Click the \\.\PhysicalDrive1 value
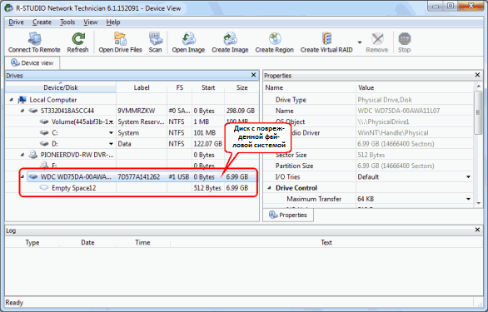The image size is (488, 312). [383, 121]
